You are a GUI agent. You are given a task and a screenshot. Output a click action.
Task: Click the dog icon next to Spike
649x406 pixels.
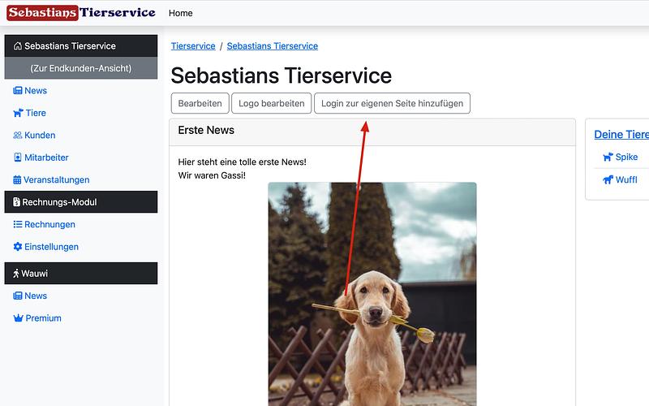(607, 158)
